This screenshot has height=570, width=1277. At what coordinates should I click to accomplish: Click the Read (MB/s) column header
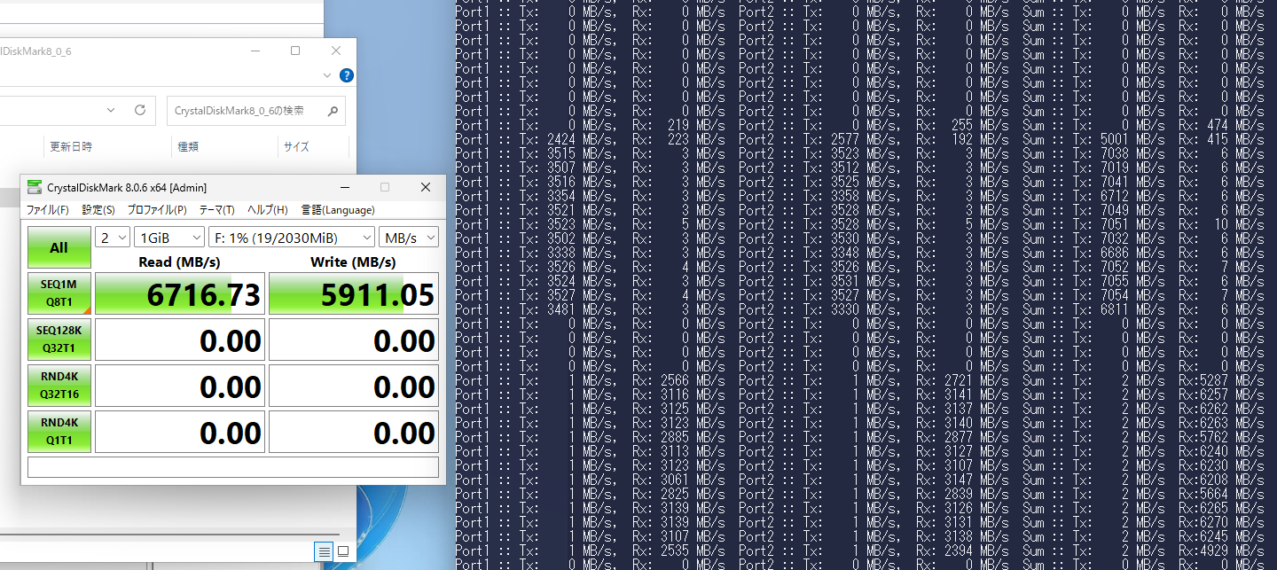point(180,262)
